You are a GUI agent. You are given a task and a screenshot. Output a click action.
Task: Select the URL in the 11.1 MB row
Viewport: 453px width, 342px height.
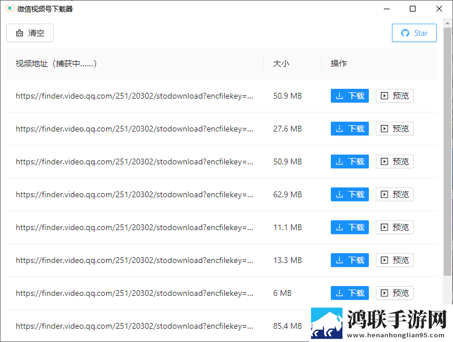tap(134, 227)
